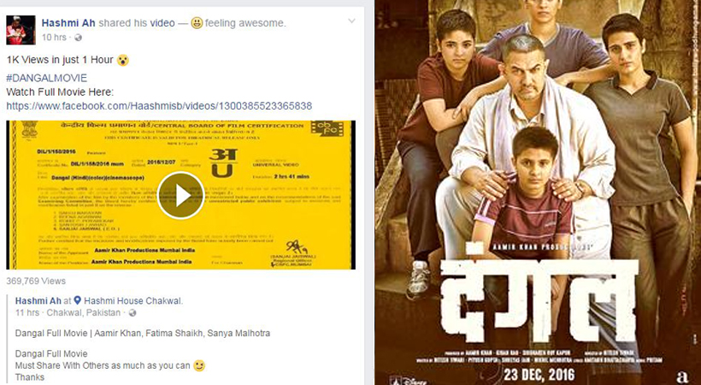Open the facebook.com/Haashmisb video URL
Screen dimensions: 701x385
(x=159, y=106)
